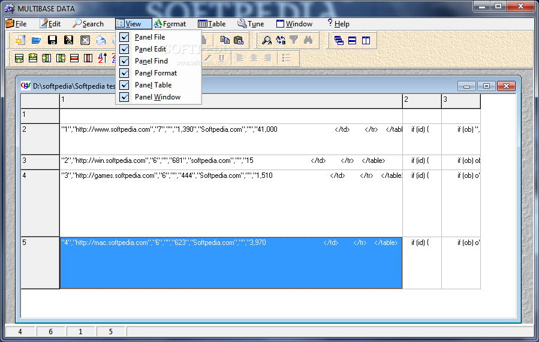Viewport: 539px width, 342px height.
Task: Click the Save floppy disk icon
Action: (x=52, y=40)
